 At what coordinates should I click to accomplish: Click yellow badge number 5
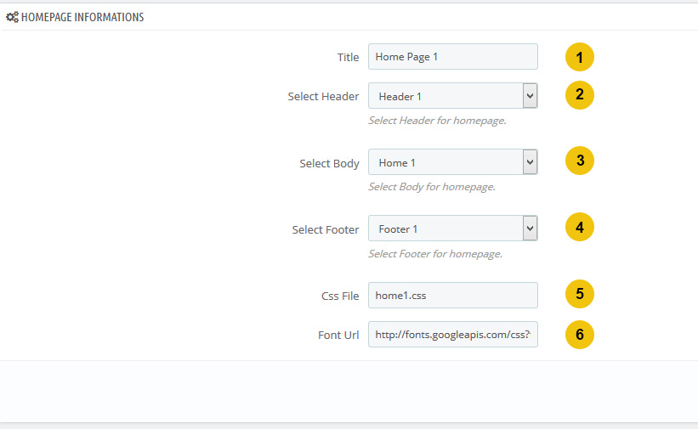click(580, 294)
